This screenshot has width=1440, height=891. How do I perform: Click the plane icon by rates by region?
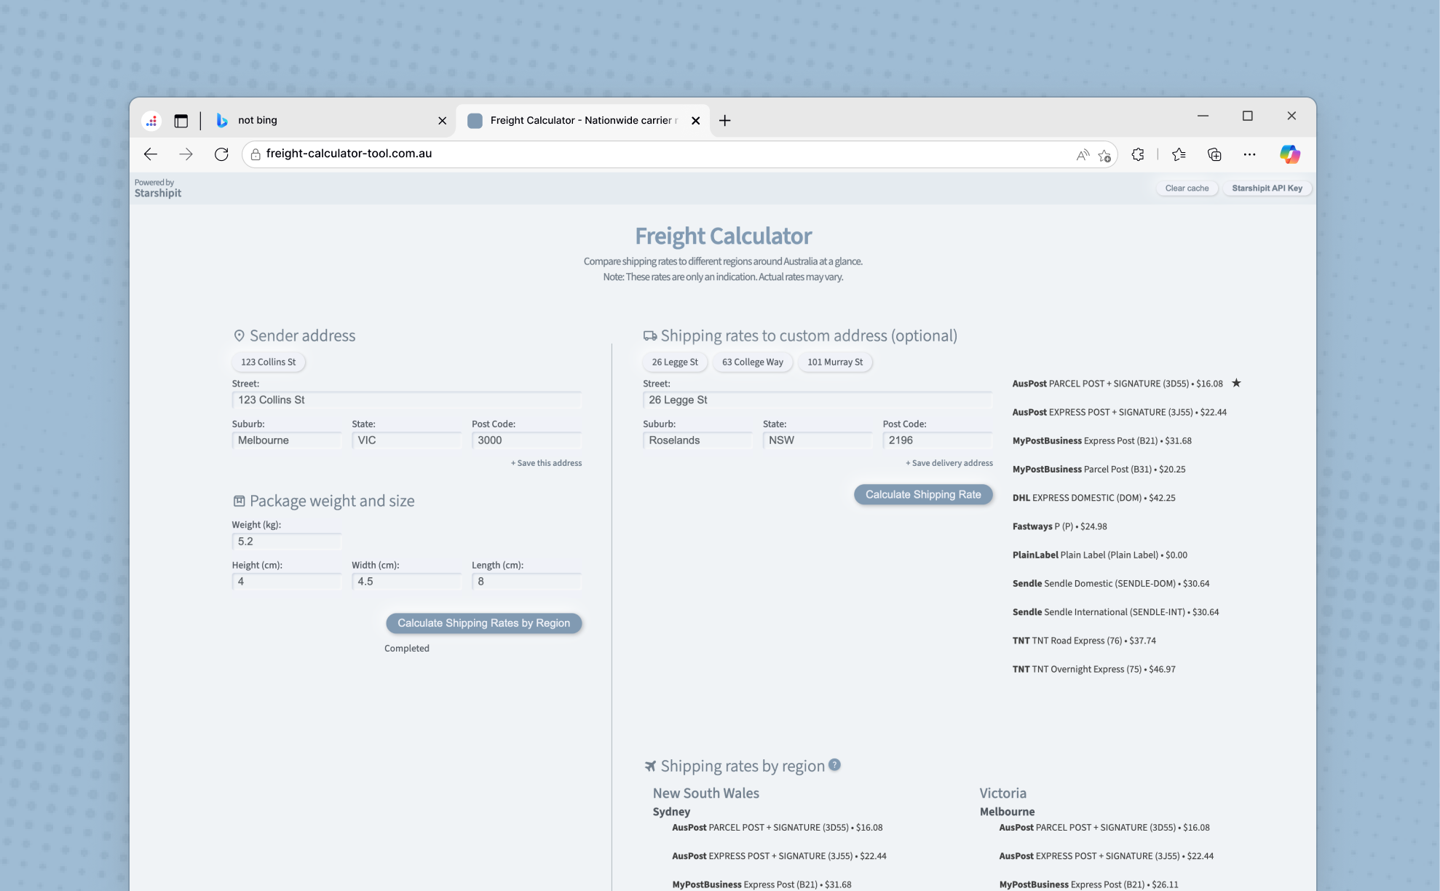pos(650,766)
